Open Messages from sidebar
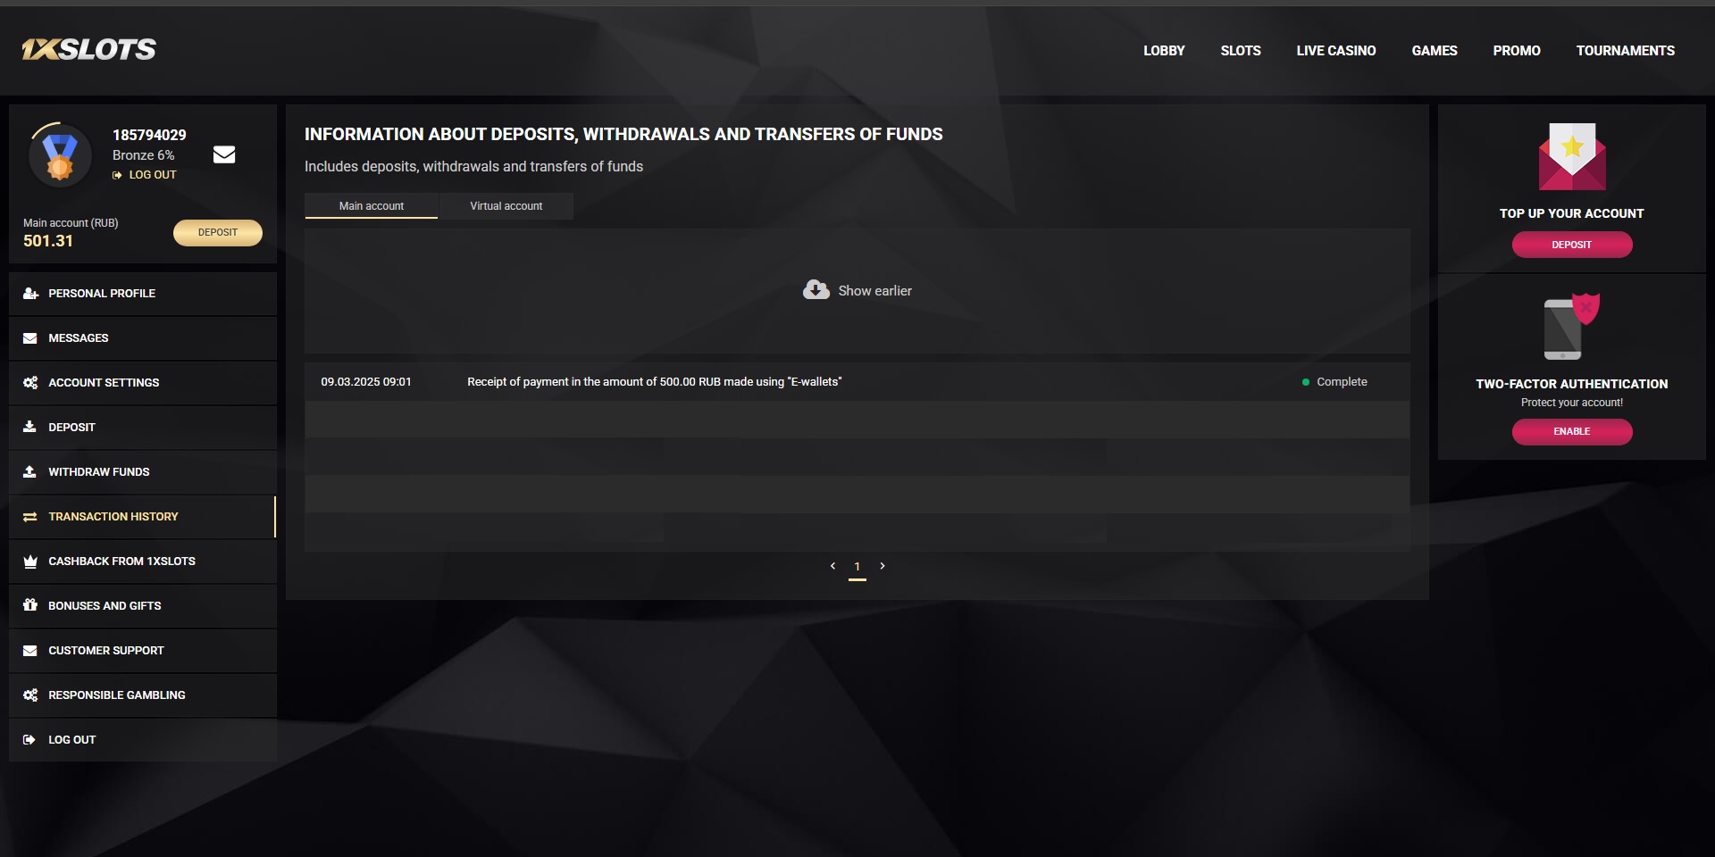Image resolution: width=1715 pixels, height=857 pixels. 143,338
